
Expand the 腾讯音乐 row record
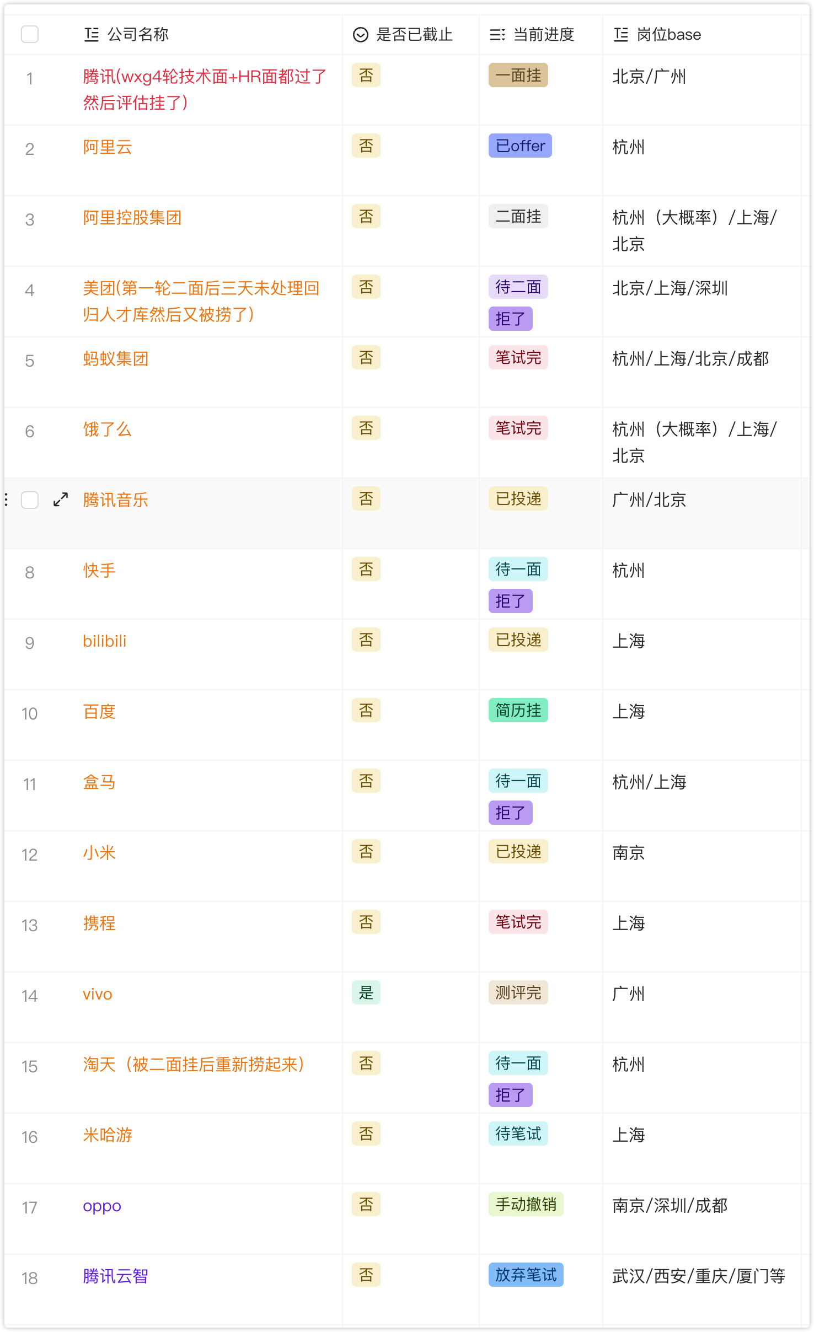pyautogui.click(x=61, y=499)
